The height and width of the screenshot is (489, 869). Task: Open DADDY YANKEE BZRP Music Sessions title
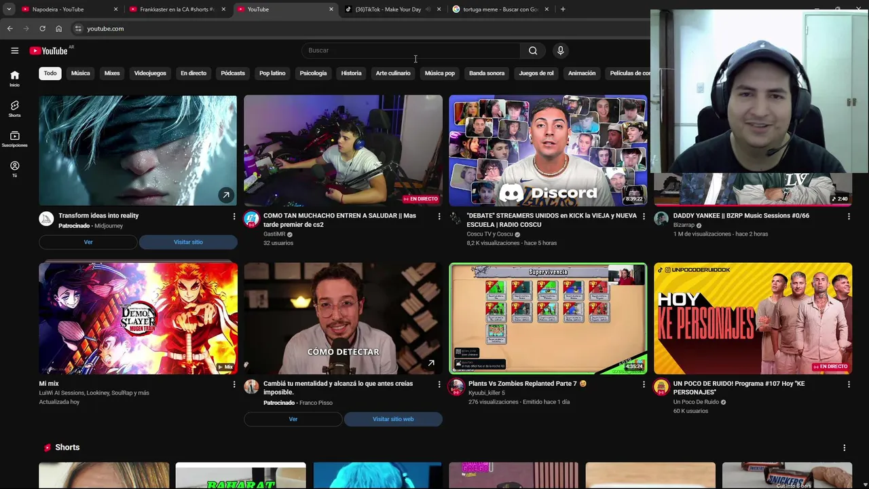click(x=741, y=216)
